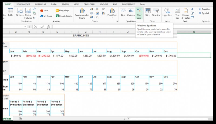Click inside the formula bar
The image size is (216, 124).
[94, 26]
